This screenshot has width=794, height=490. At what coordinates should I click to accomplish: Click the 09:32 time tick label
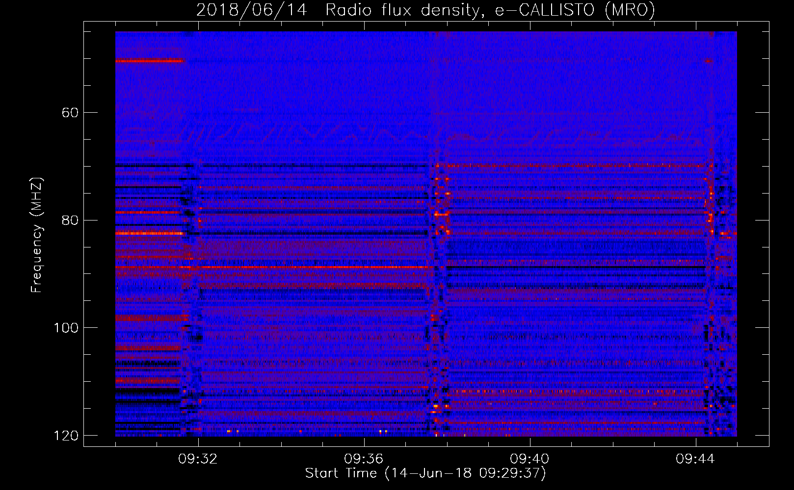[198, 459]
